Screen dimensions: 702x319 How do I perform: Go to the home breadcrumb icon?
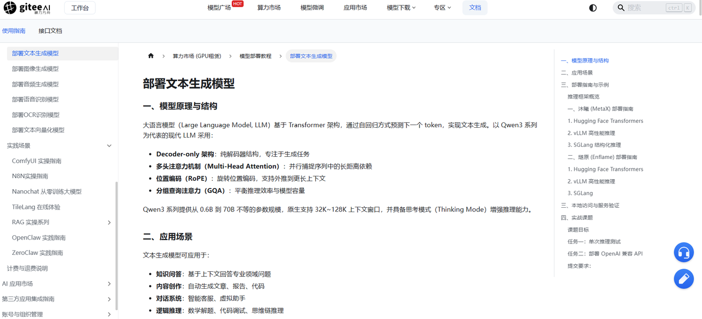151,56
